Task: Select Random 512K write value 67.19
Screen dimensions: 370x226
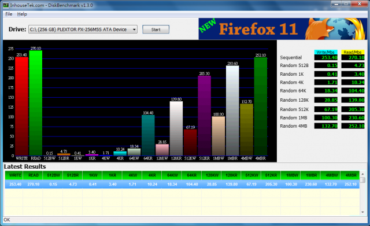Action: tap(326, 109)
